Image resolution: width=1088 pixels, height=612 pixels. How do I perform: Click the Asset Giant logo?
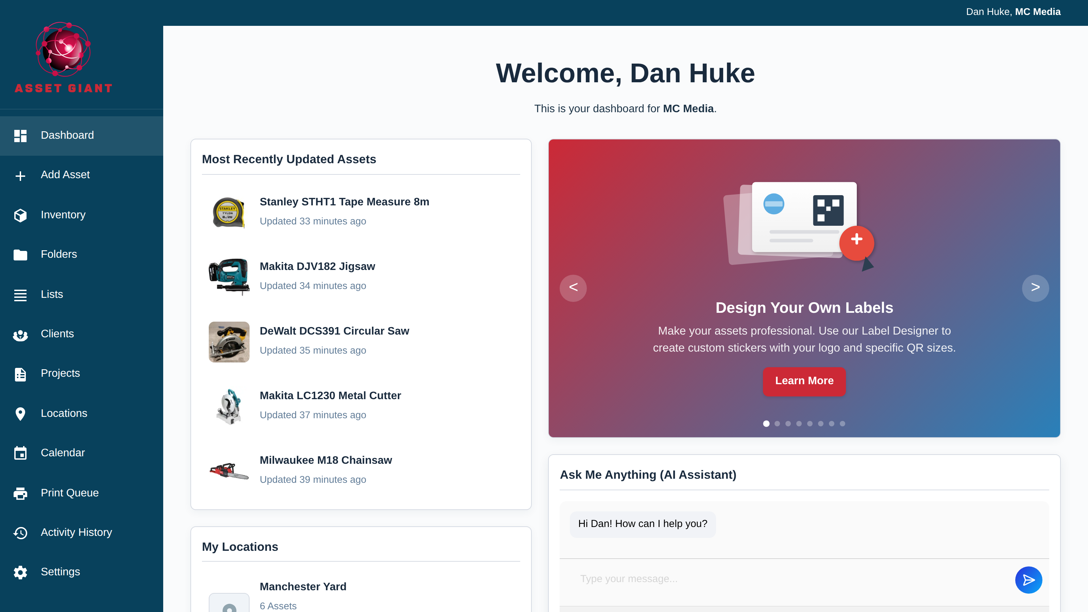coord(63,57)
